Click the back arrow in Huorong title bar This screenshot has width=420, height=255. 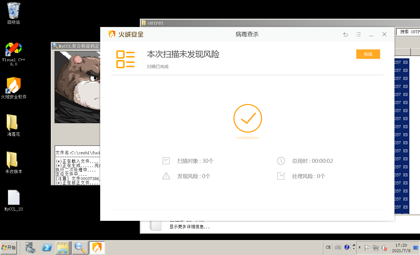(x=346, y=34)
